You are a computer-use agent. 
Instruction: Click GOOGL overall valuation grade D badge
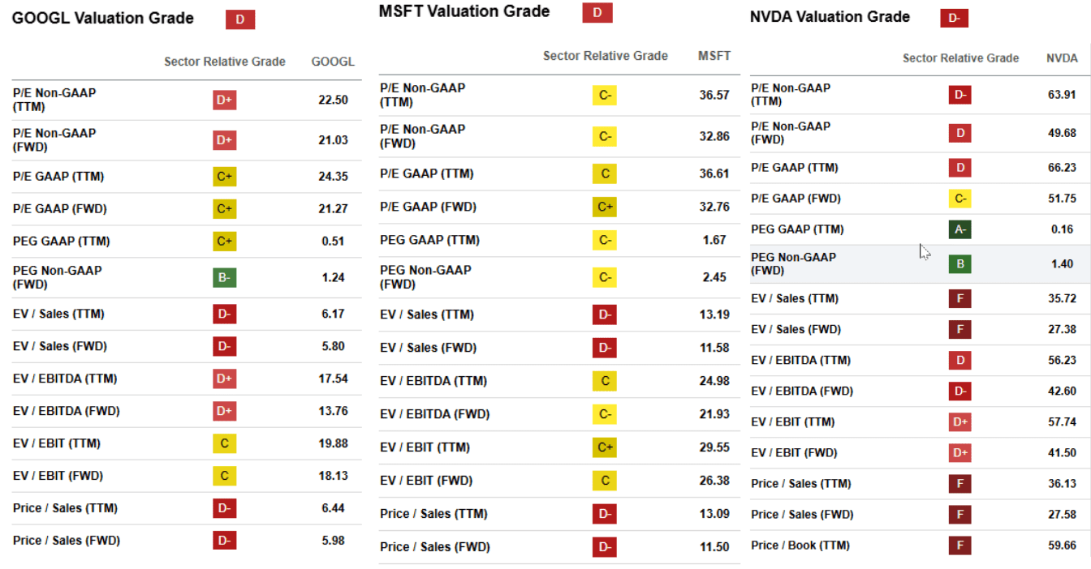pyautogui.click(x=240, y=19)
